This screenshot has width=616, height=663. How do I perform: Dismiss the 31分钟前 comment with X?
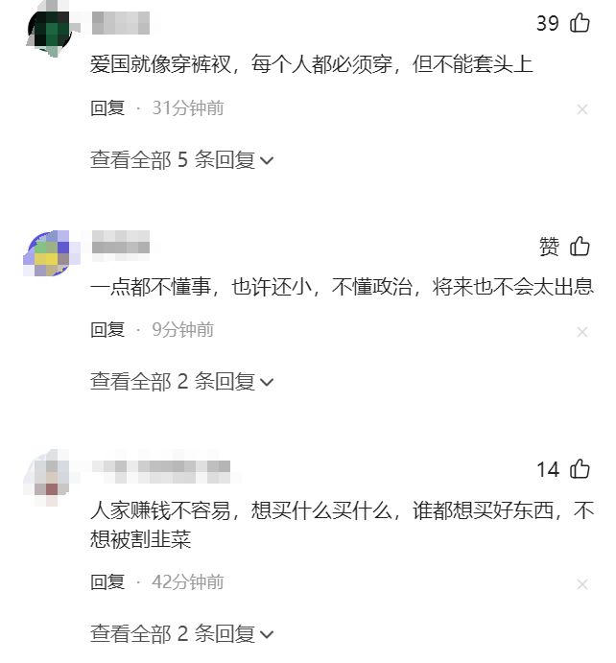pyautogui.click(x=582, y=109)
